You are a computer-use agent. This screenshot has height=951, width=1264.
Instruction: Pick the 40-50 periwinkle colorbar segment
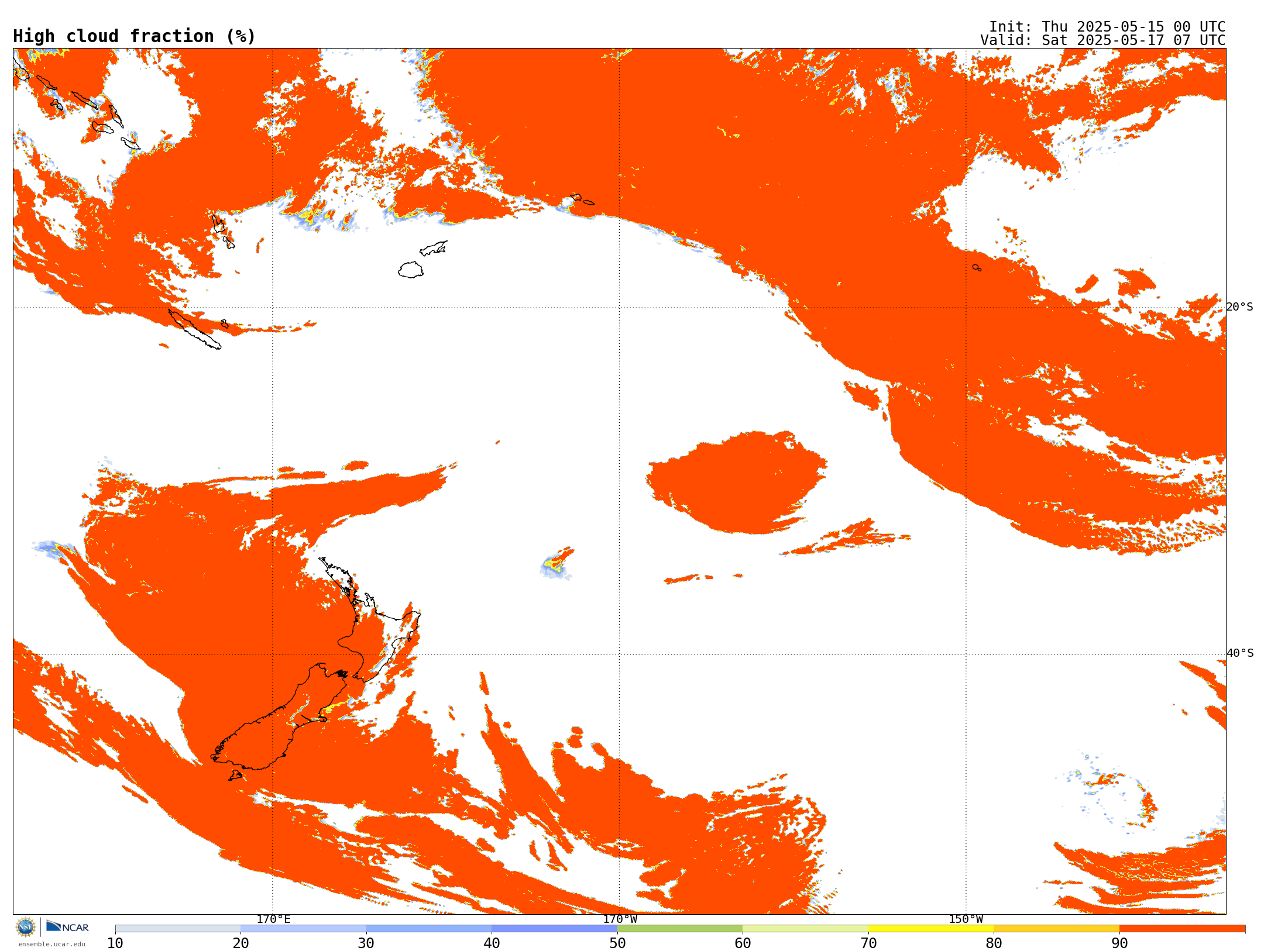coord(555,929)
